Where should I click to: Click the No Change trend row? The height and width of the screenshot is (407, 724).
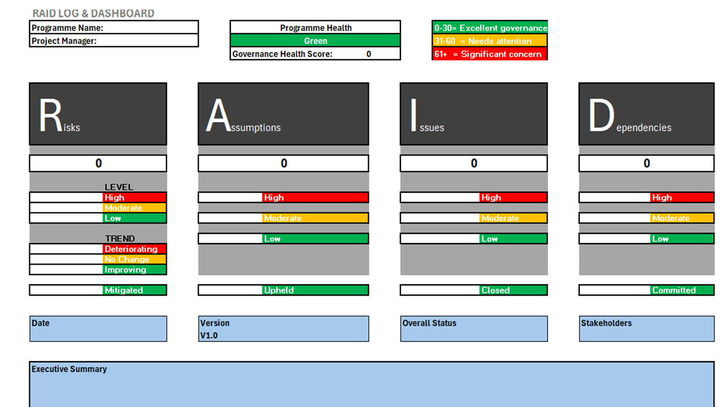coord(98,259)
